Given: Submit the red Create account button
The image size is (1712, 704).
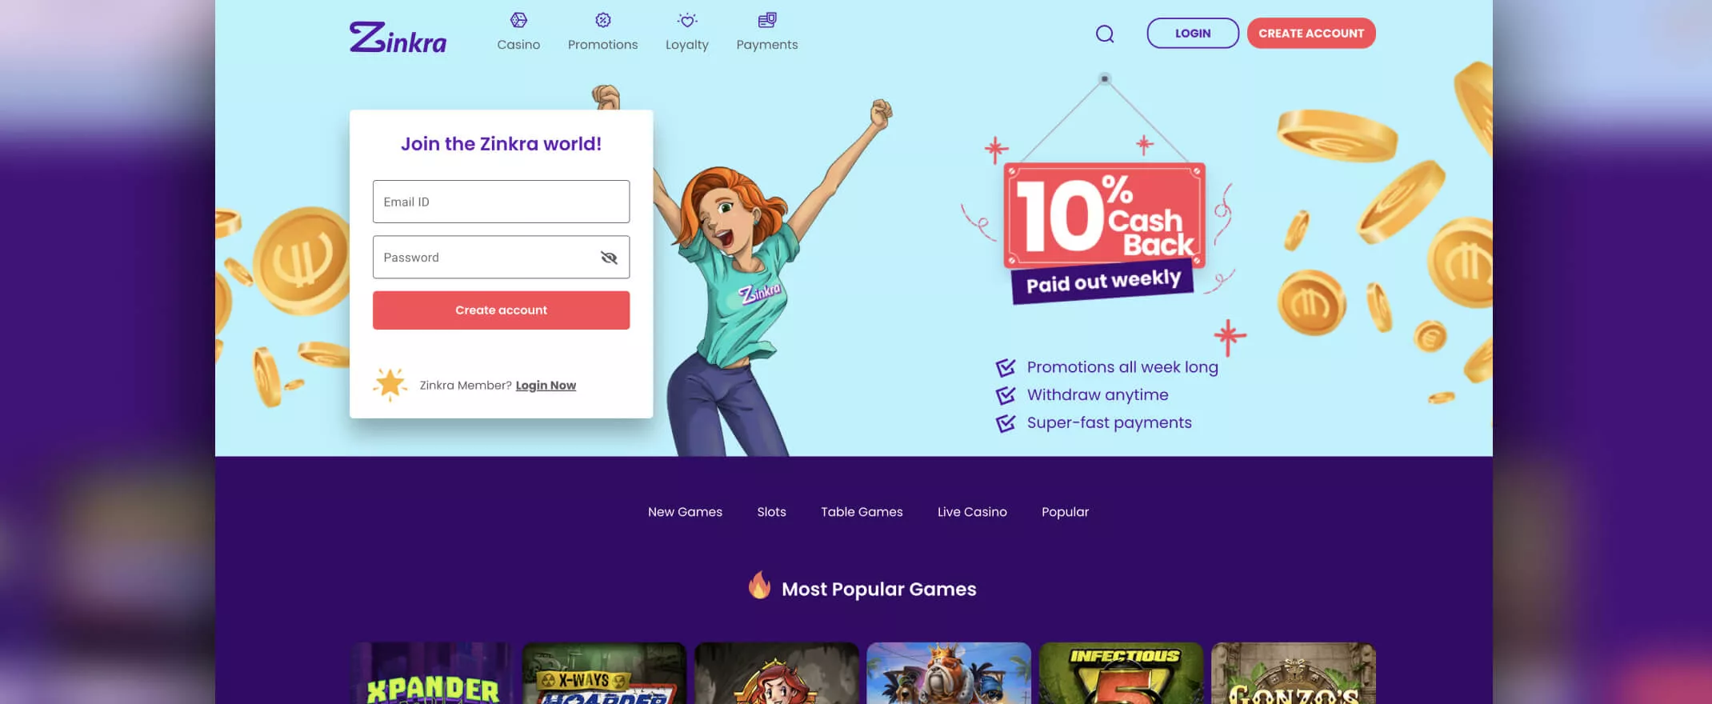Looking at the screenshot, I should pos(501,310).
